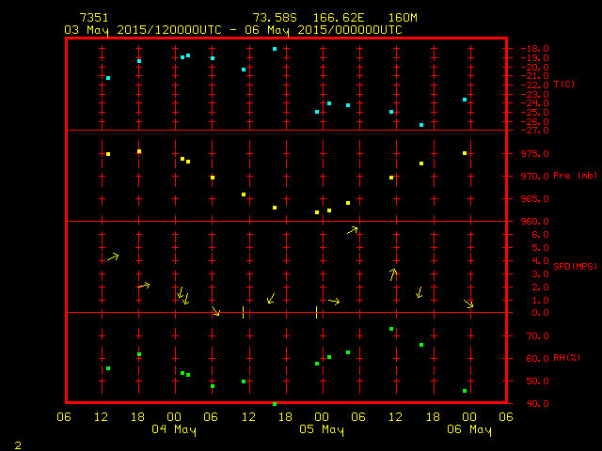602x451 pixels.
Task: Select the 06 May date label
Action: click(468, 430)
